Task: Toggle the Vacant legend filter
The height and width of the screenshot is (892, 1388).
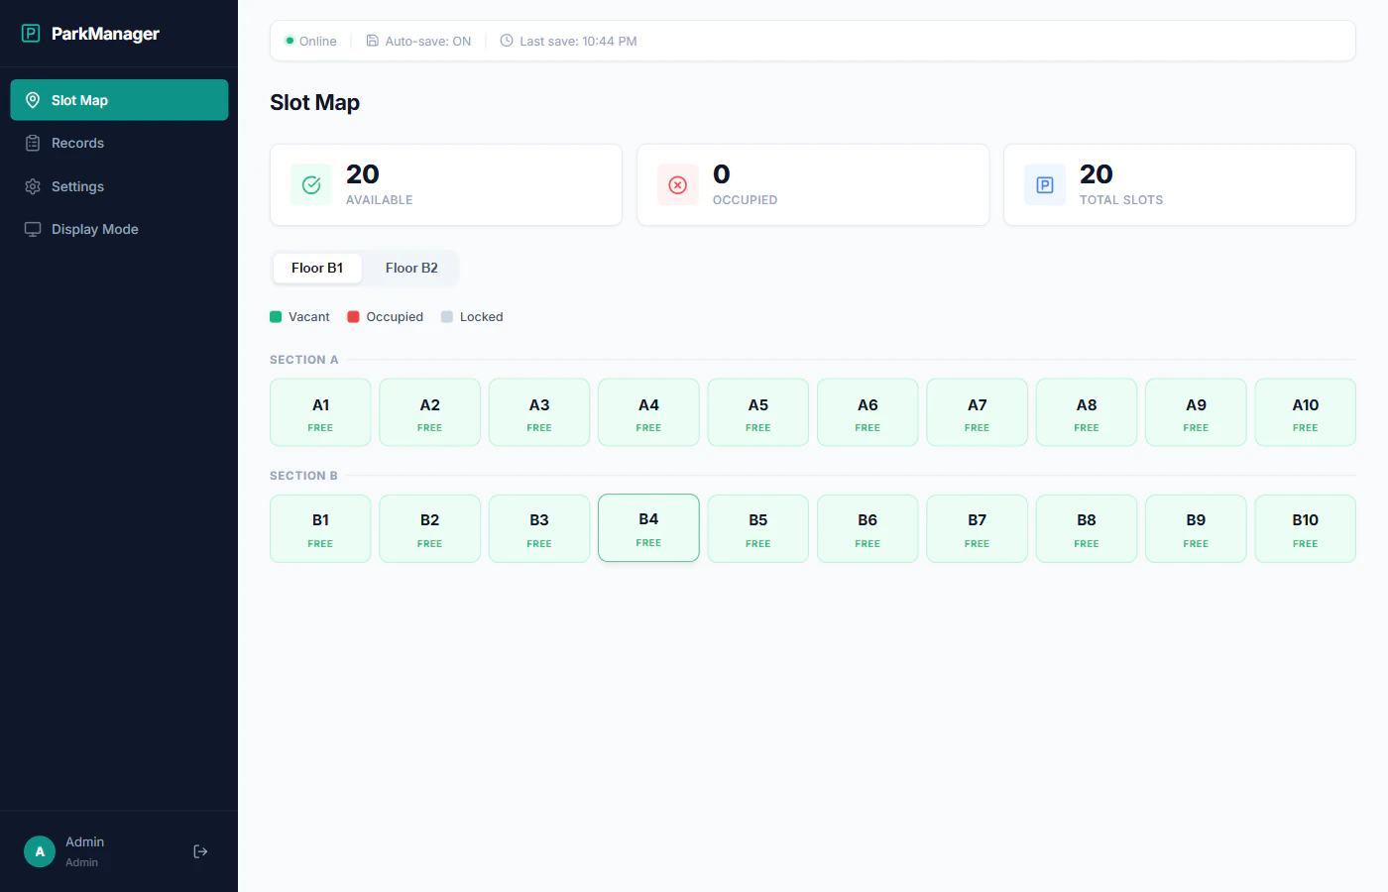Action: [299, 316]
